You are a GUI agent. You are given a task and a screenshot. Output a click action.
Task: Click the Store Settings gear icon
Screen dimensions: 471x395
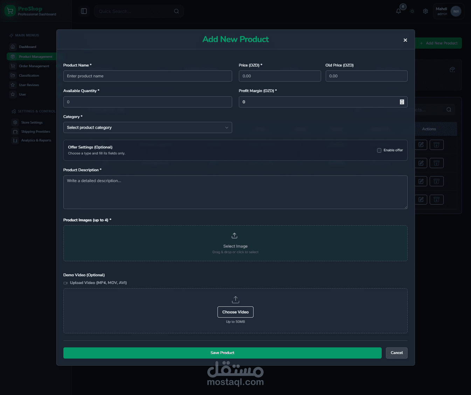click(15, 122)
